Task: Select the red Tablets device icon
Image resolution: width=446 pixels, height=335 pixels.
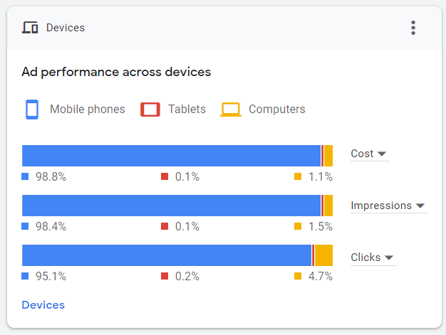Action: pyautogui.click(x=150, y=110)
